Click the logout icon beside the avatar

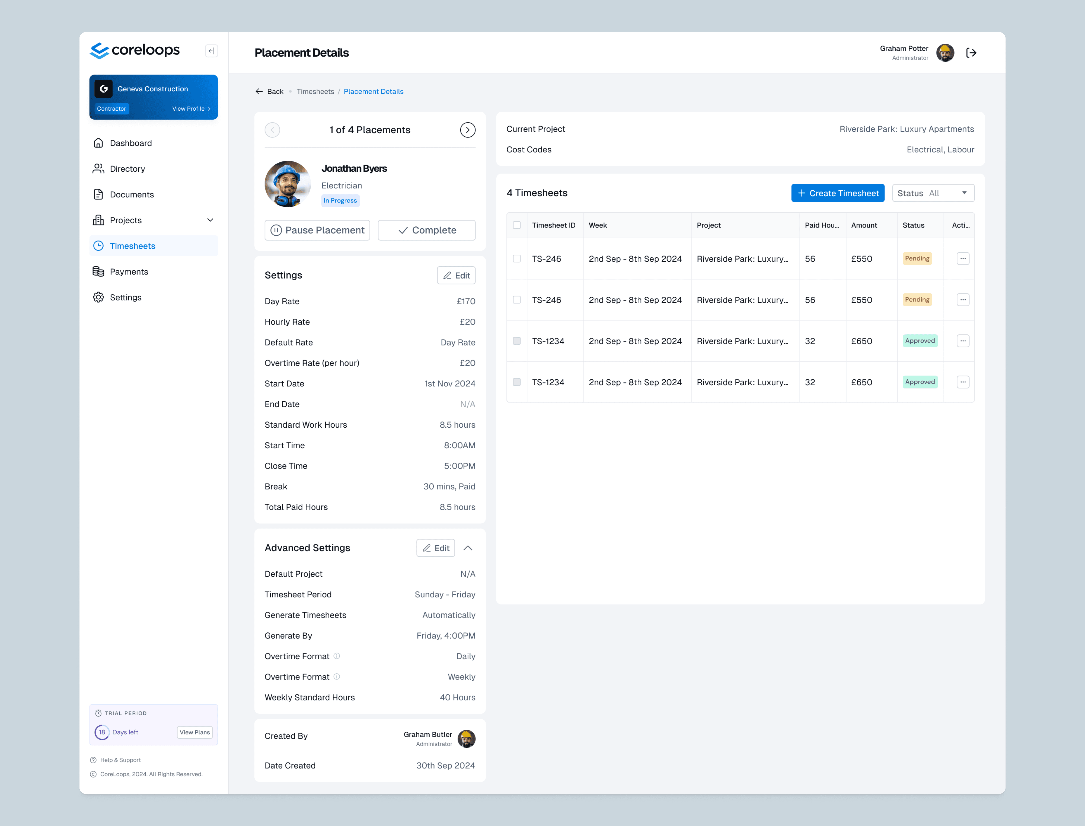coord(971,53)
